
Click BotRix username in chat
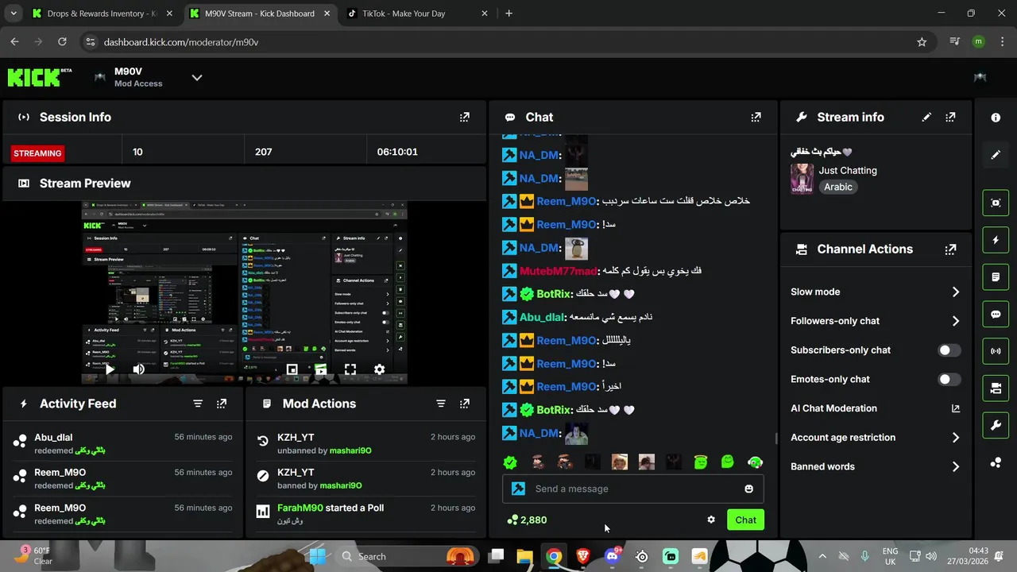point(554,294)
